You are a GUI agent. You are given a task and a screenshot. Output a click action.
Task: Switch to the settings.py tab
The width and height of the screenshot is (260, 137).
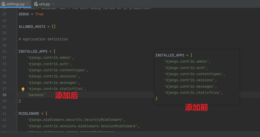point(15,4)
